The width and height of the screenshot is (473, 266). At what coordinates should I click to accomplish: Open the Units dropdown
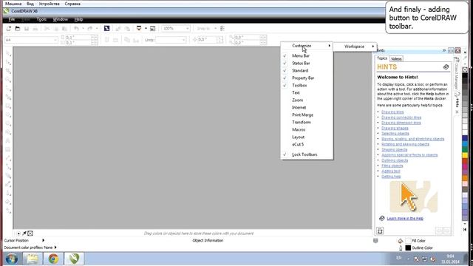pyautogui.click(x=183, y=40)
